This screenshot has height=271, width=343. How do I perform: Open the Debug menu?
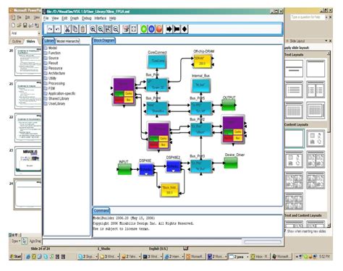[x=87, y=18]
